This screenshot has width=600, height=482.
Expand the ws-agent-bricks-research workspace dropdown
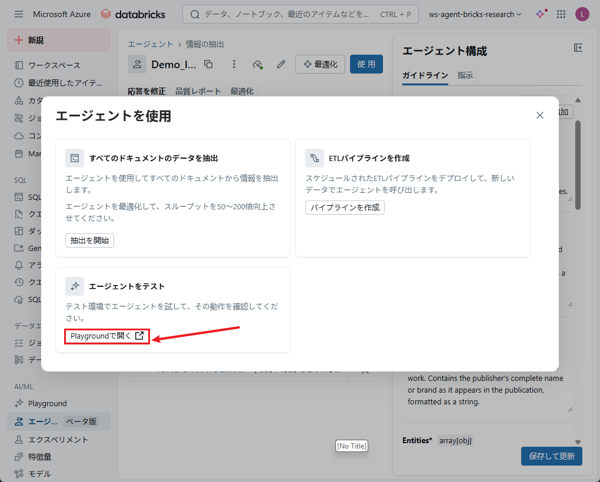(x=475, y=14)
